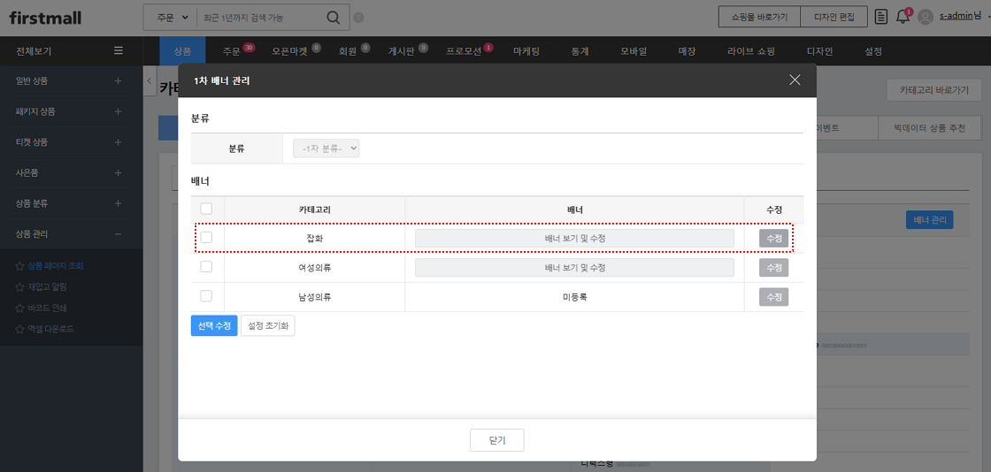Click the 배너 관리 button
This screenshot has width=991, height=472.
930,219
